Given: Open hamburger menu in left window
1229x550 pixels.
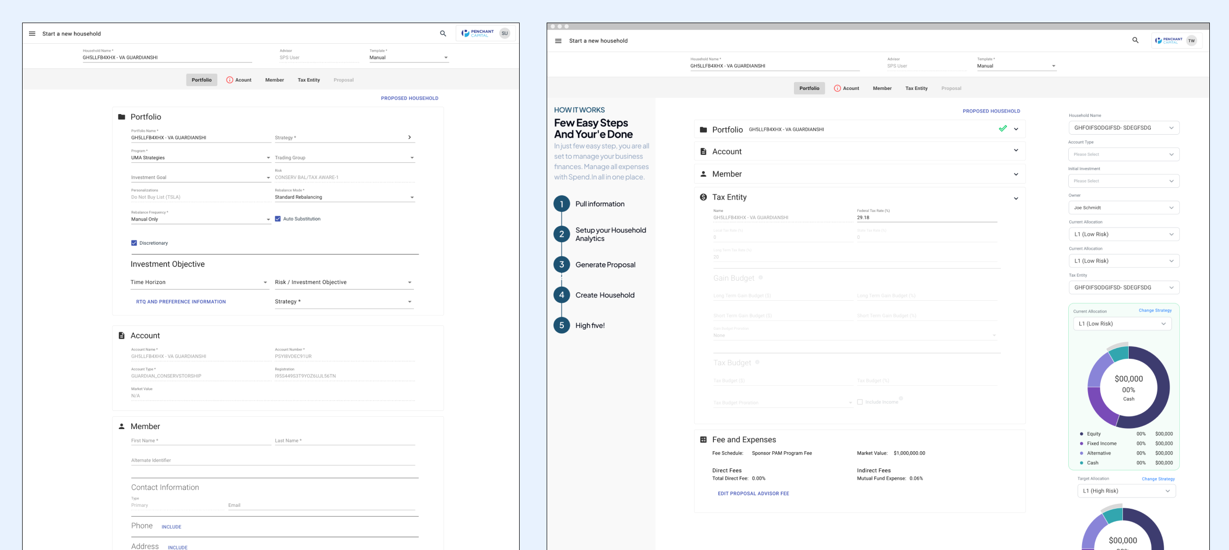Looking at the screenshot, I should [x=32, y=33].
